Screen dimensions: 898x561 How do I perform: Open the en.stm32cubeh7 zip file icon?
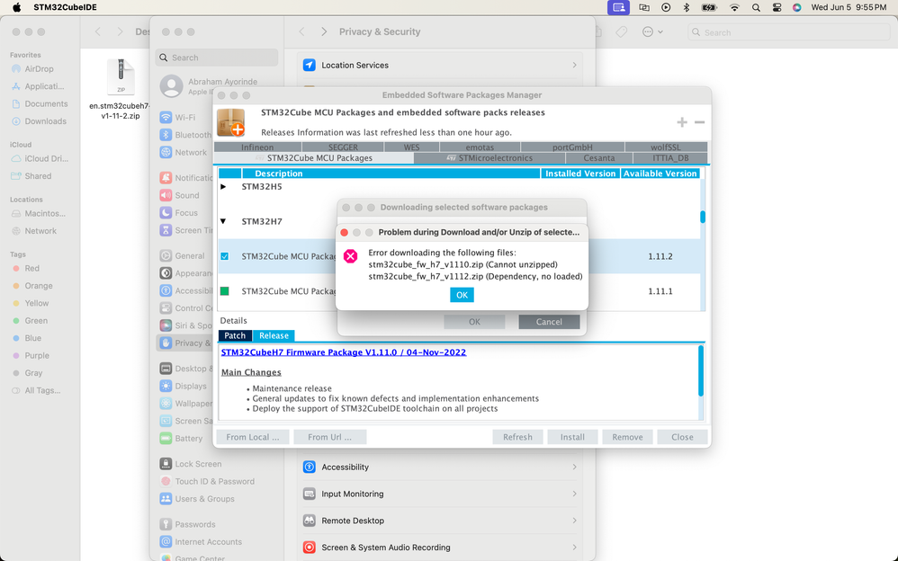[x=121, y=76]
